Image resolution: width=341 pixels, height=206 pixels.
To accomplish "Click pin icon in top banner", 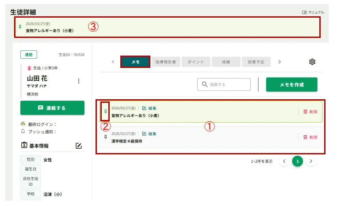I will (x=19, y=27).
